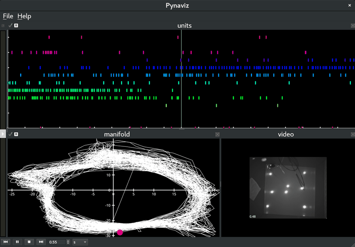Open the File menu
355x247 pixels.
coord(8,16)
